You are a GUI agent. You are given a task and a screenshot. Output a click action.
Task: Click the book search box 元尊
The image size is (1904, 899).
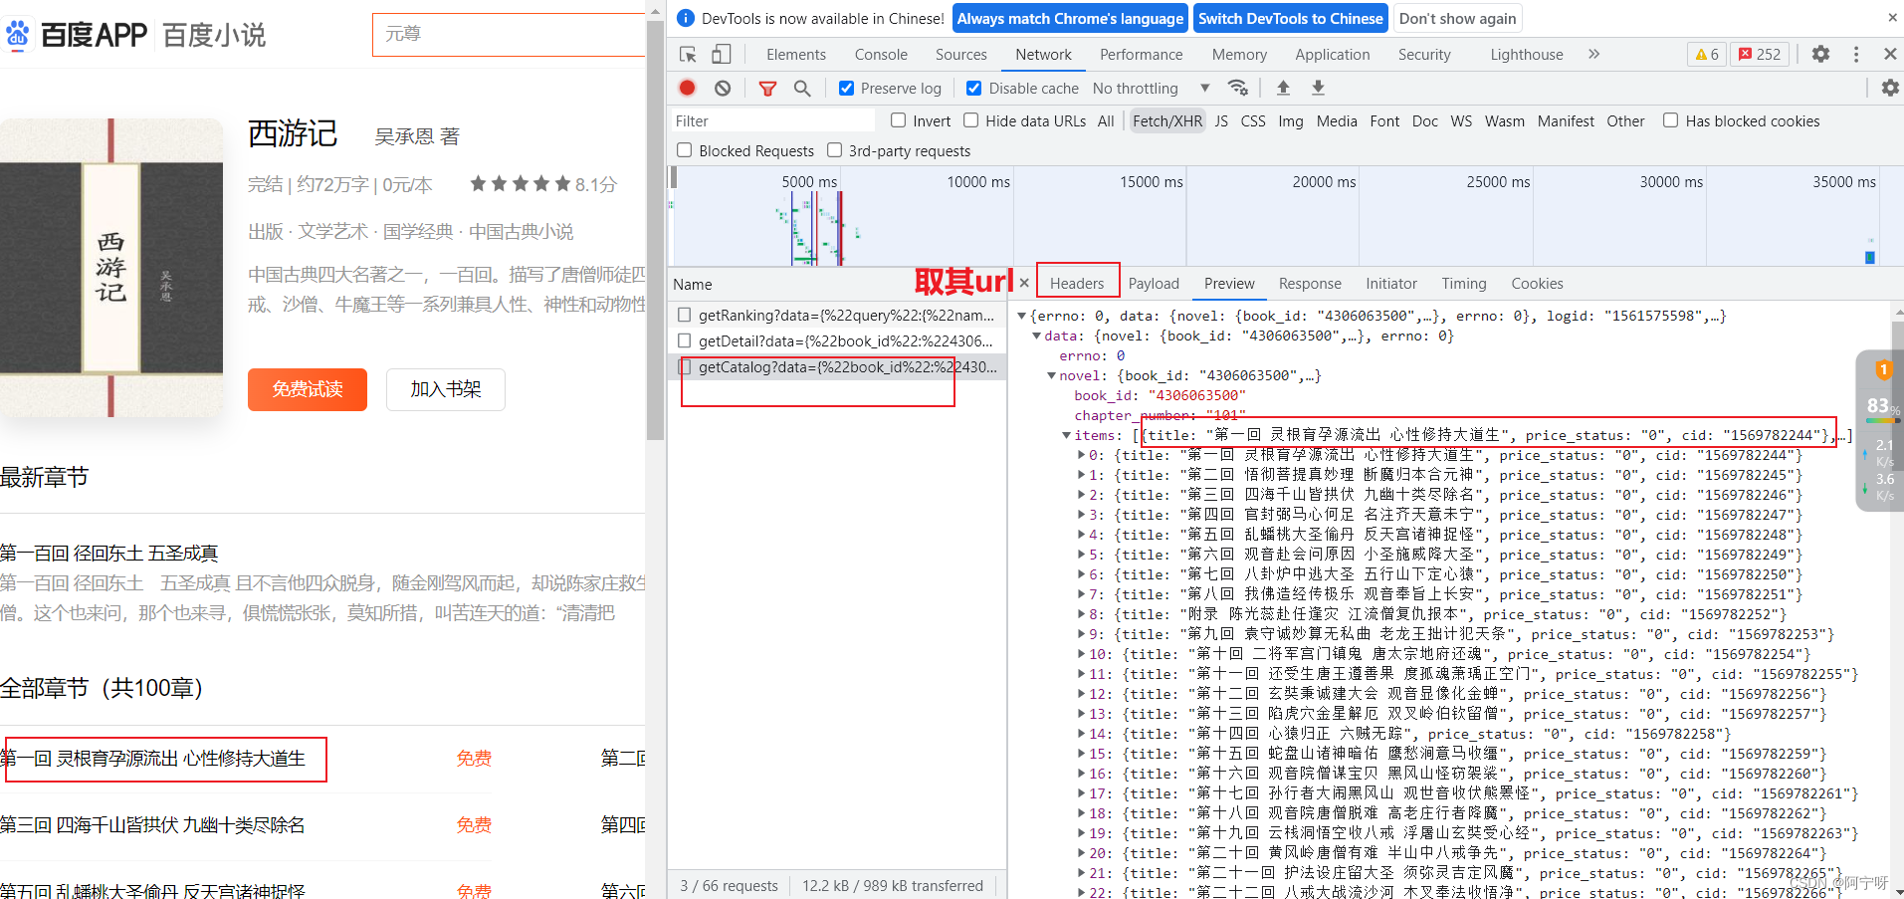coord(509,34)
